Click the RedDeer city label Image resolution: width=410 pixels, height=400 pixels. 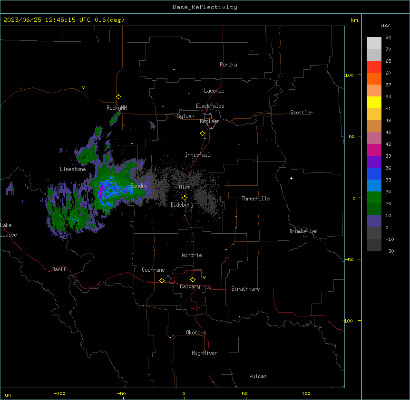[x=210, y=121]
